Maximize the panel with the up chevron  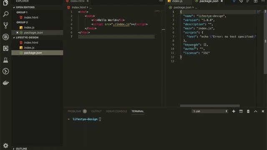click(x=255, y=111)
